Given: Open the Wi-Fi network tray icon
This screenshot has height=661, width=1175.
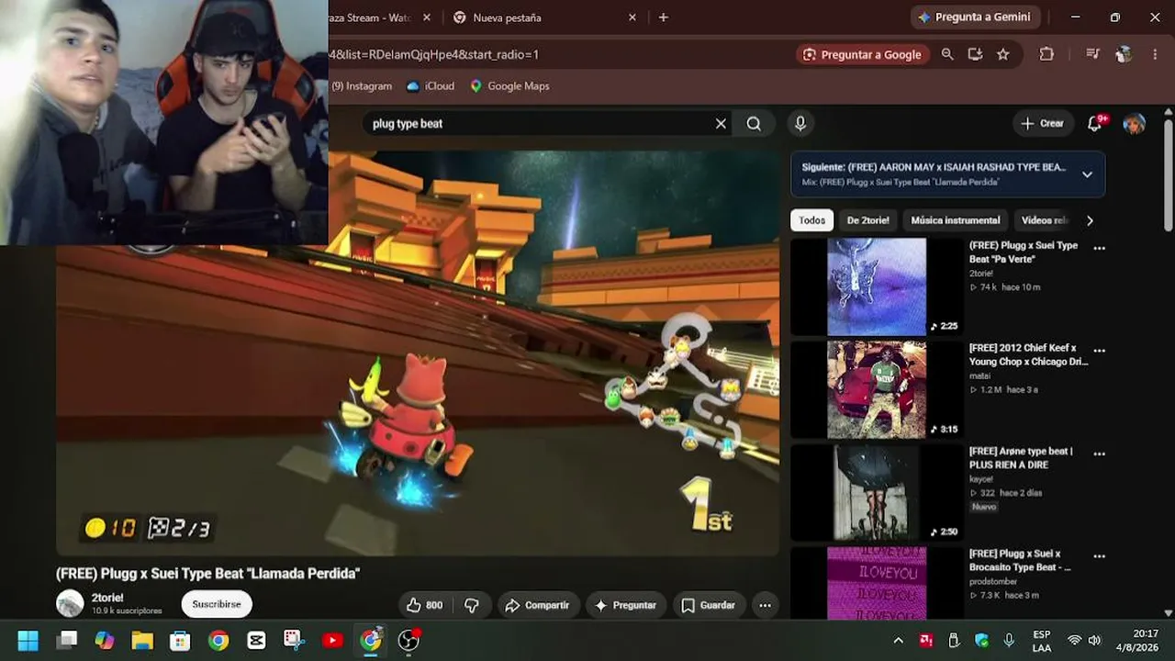Looking at the screenshot, I should 1074,640.
